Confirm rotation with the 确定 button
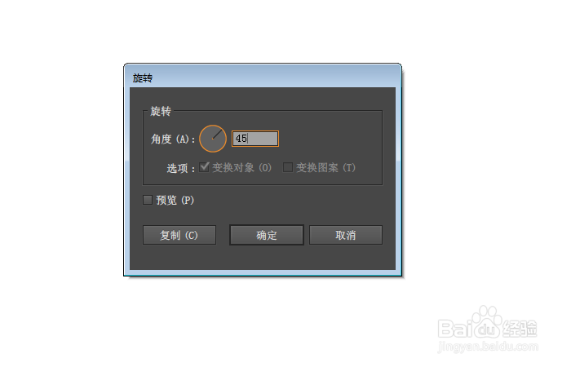Screen dimensions: 571x367 267,235
